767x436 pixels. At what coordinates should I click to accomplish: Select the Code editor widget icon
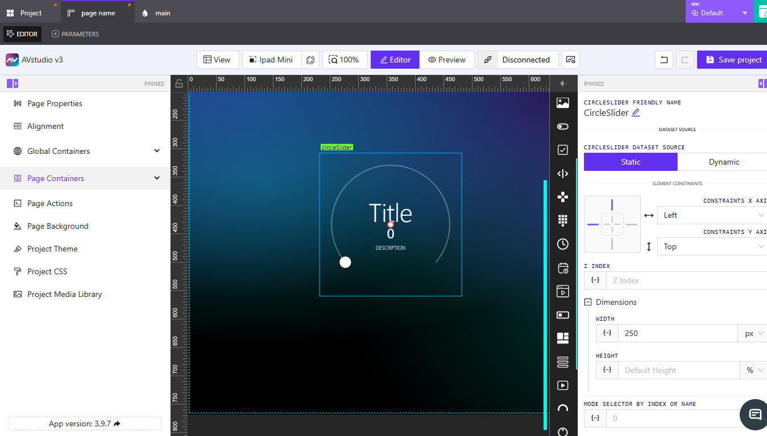point(563,174)
